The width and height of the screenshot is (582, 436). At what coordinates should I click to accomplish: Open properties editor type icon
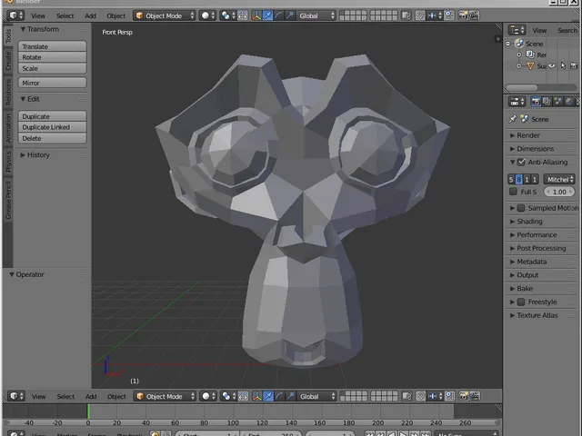[517, 101]
